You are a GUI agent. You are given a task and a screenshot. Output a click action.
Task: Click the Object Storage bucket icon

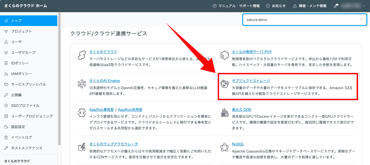pyautogui.click(x=225, y=84)
